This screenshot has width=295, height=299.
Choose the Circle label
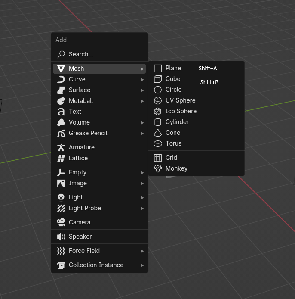click(174, 90)
